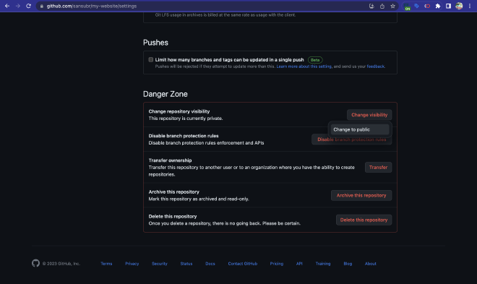Click '© 2023 GitHub, Inc.' footer text
This screenshot has width=477, height=284.
61,264
